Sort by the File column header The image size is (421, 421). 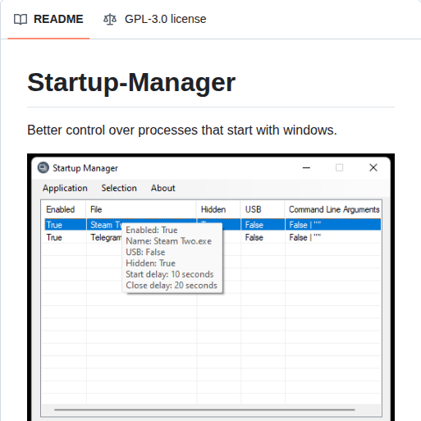141,209
